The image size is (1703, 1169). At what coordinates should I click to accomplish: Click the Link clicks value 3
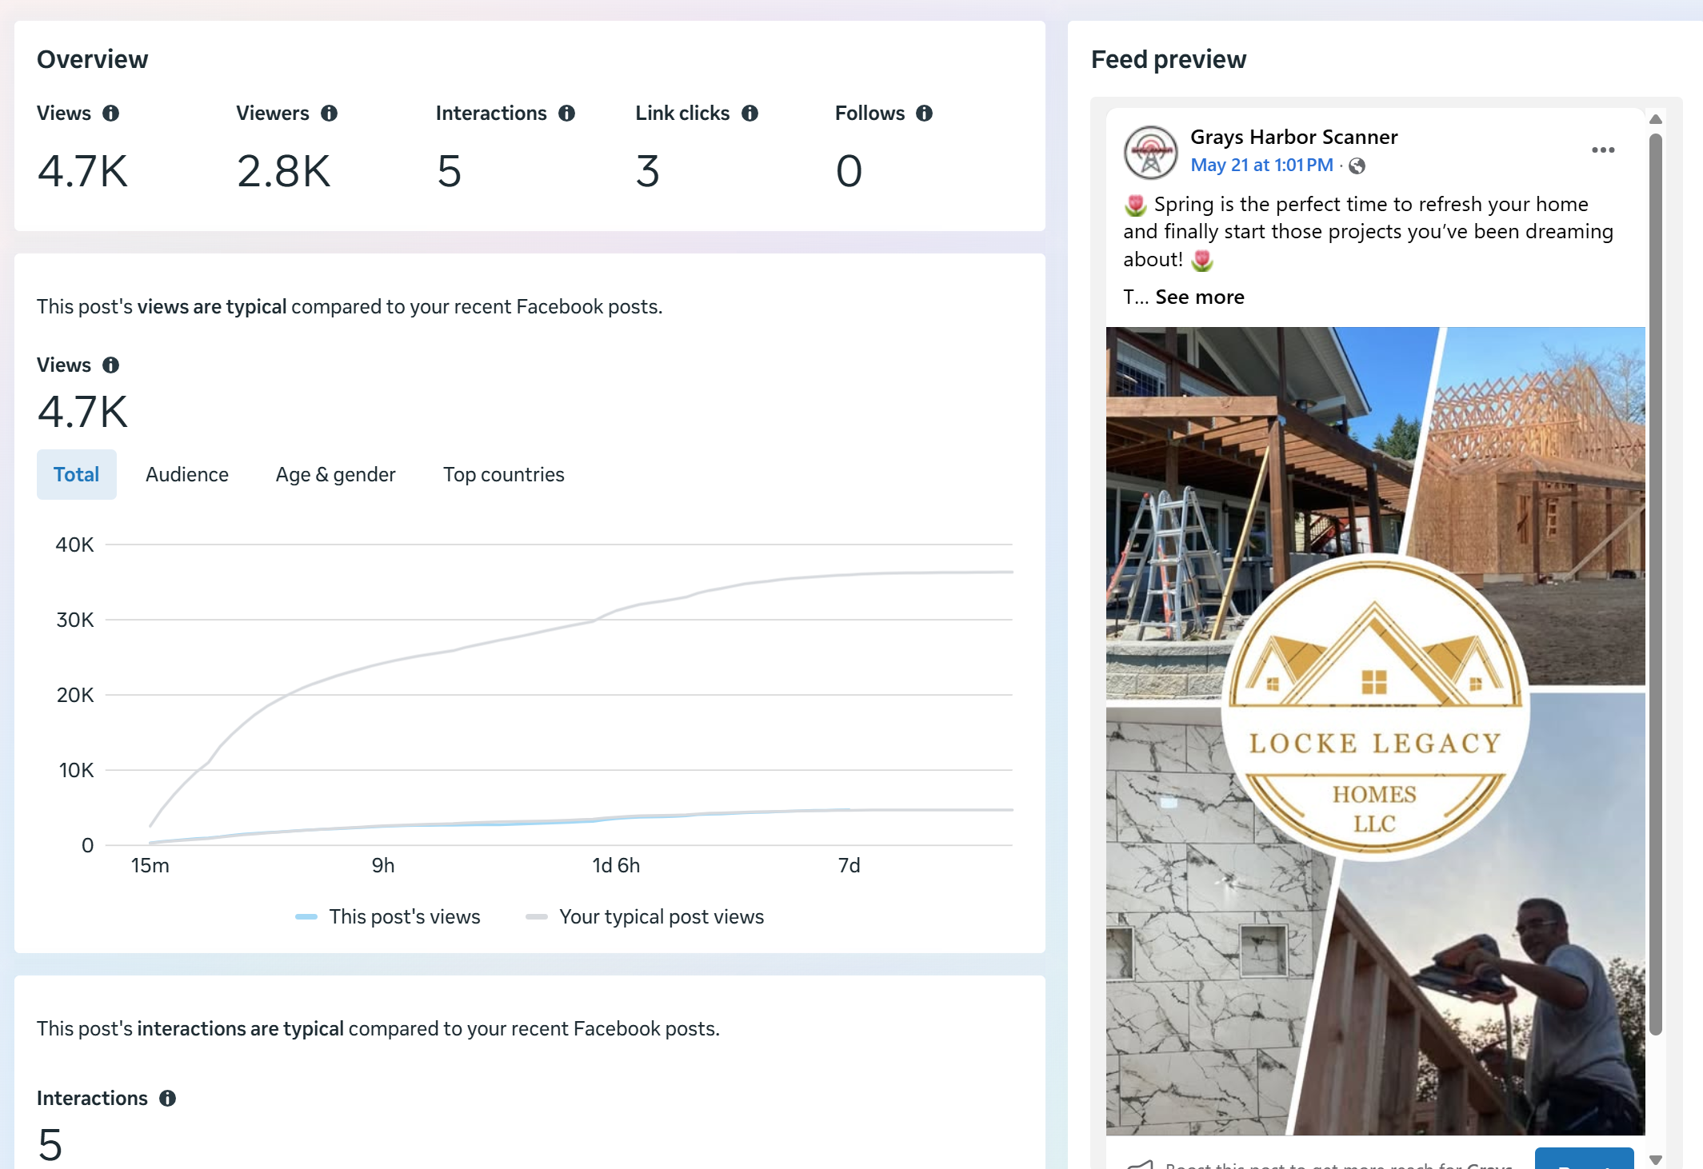click(648, 171)
